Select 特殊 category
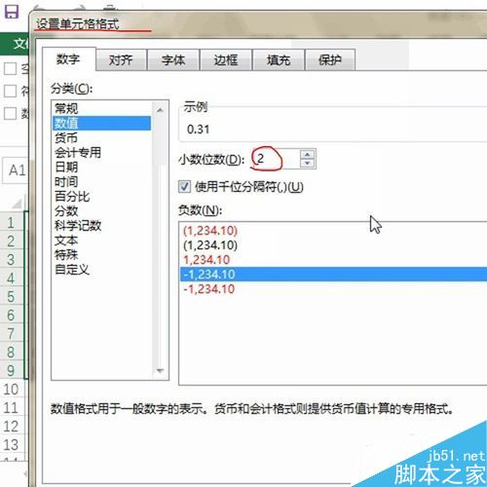Image resolution: width=487 pixels, height=487 pixels. [x=101, y=255]
